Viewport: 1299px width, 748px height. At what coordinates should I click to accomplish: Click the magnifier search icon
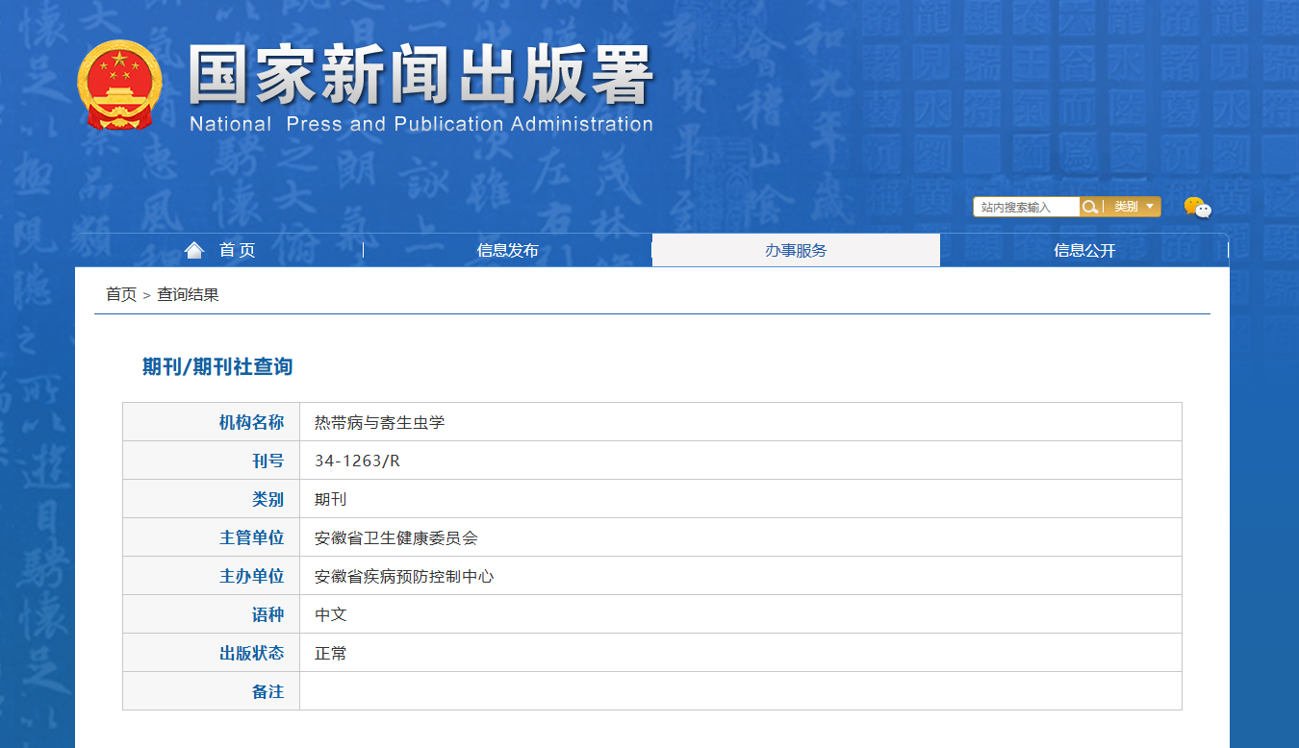(x=1089, y=207)
